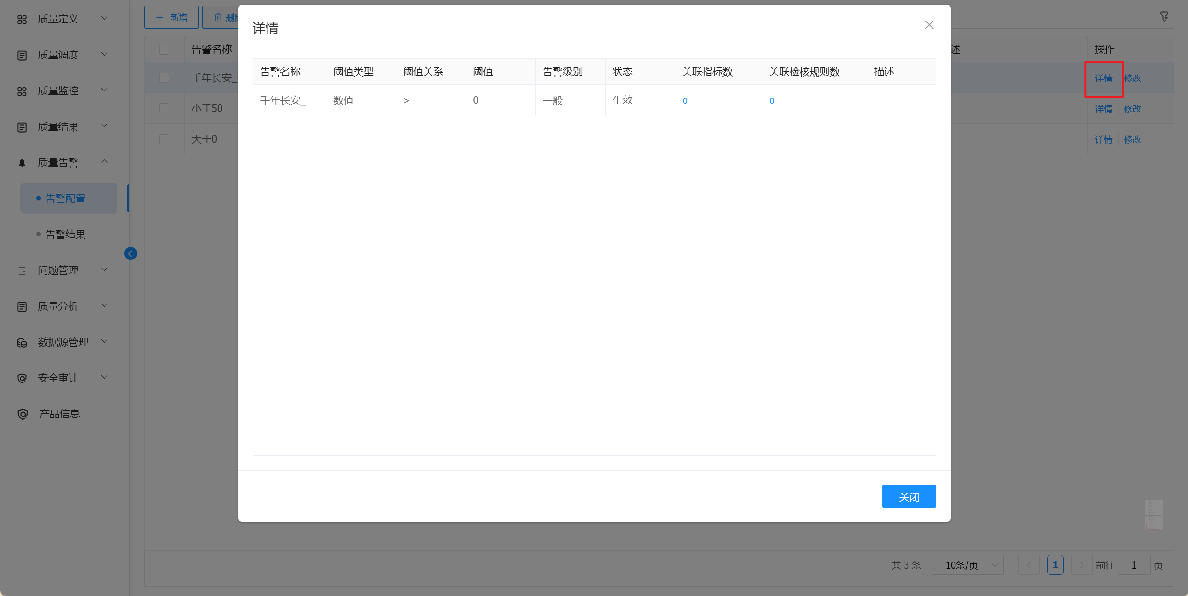
Task: Open the 告警结果 submenu item
Action: point(65,235)
